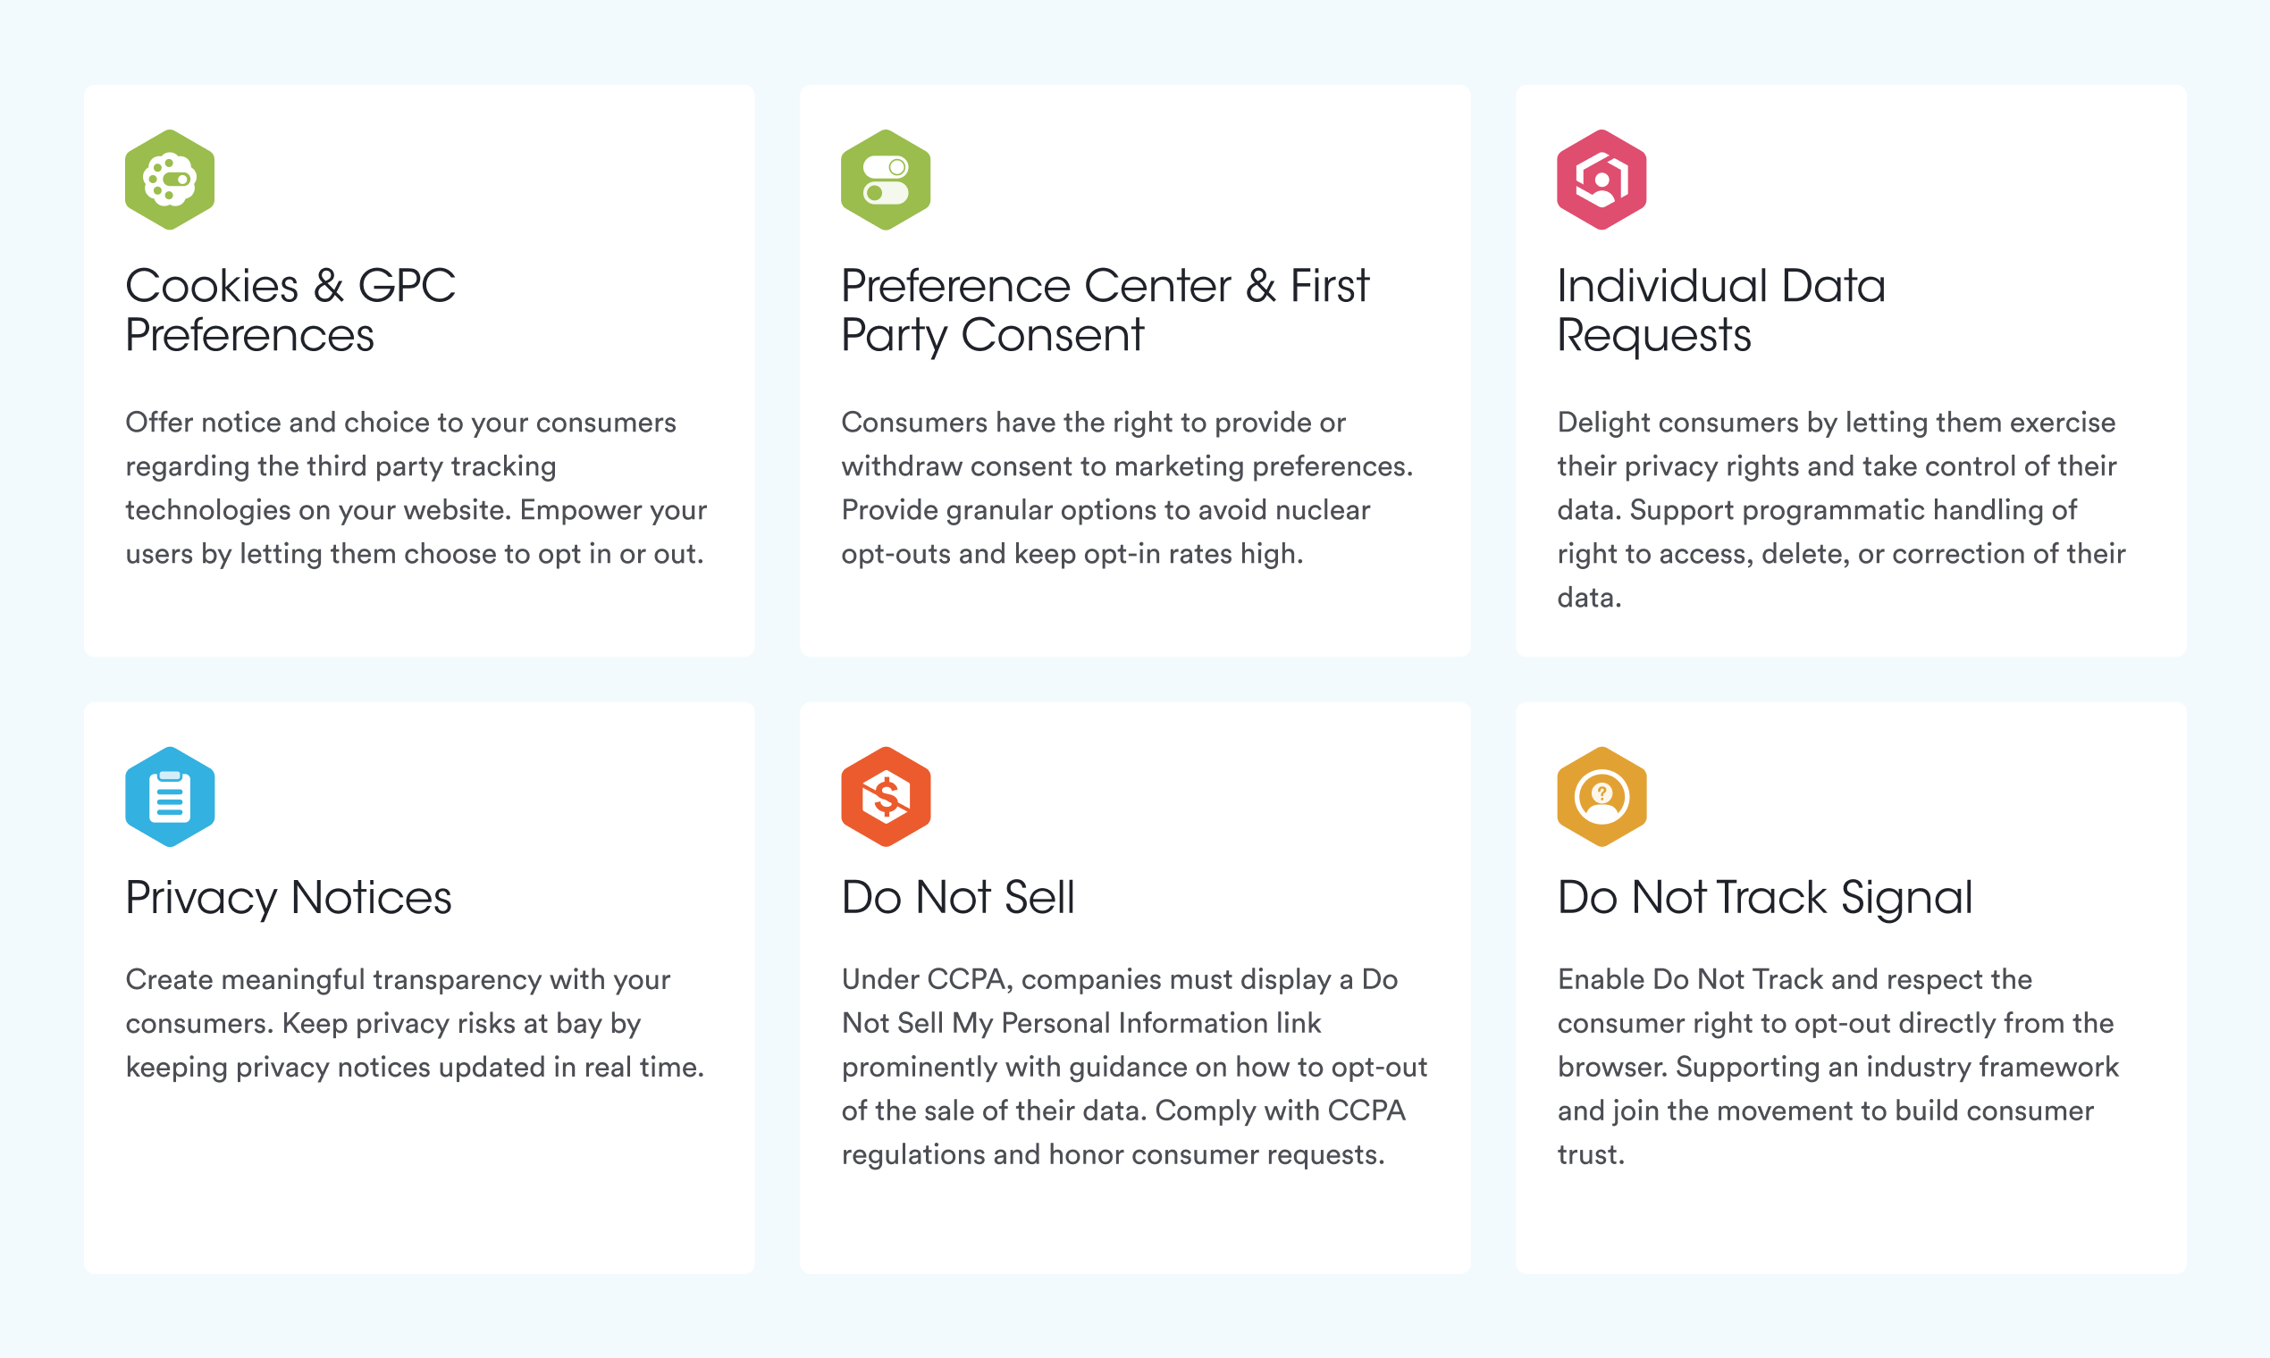Click the orange Do Not Sell dollar icon
The height and width of the screenshot is (1358, 2270).
point(885,796)
